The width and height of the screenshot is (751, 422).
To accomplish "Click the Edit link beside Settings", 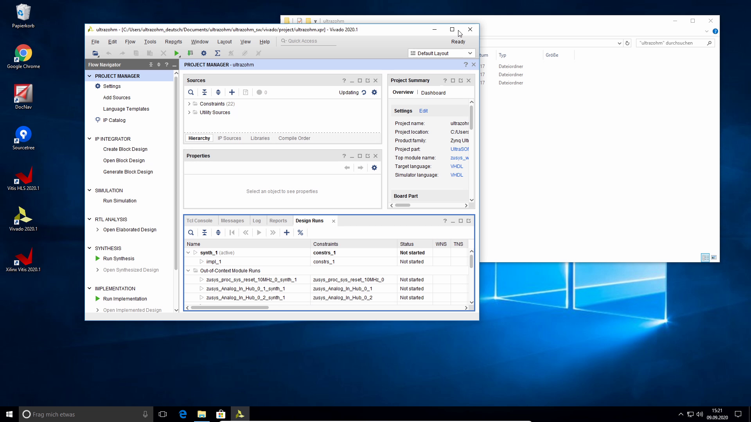I will point(423,111).
